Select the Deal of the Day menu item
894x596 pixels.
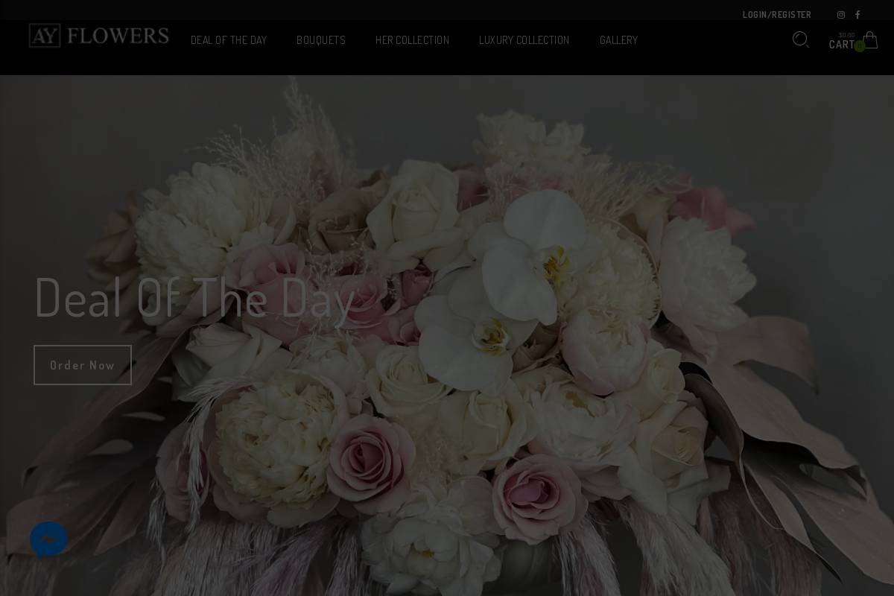pos(229,40)
